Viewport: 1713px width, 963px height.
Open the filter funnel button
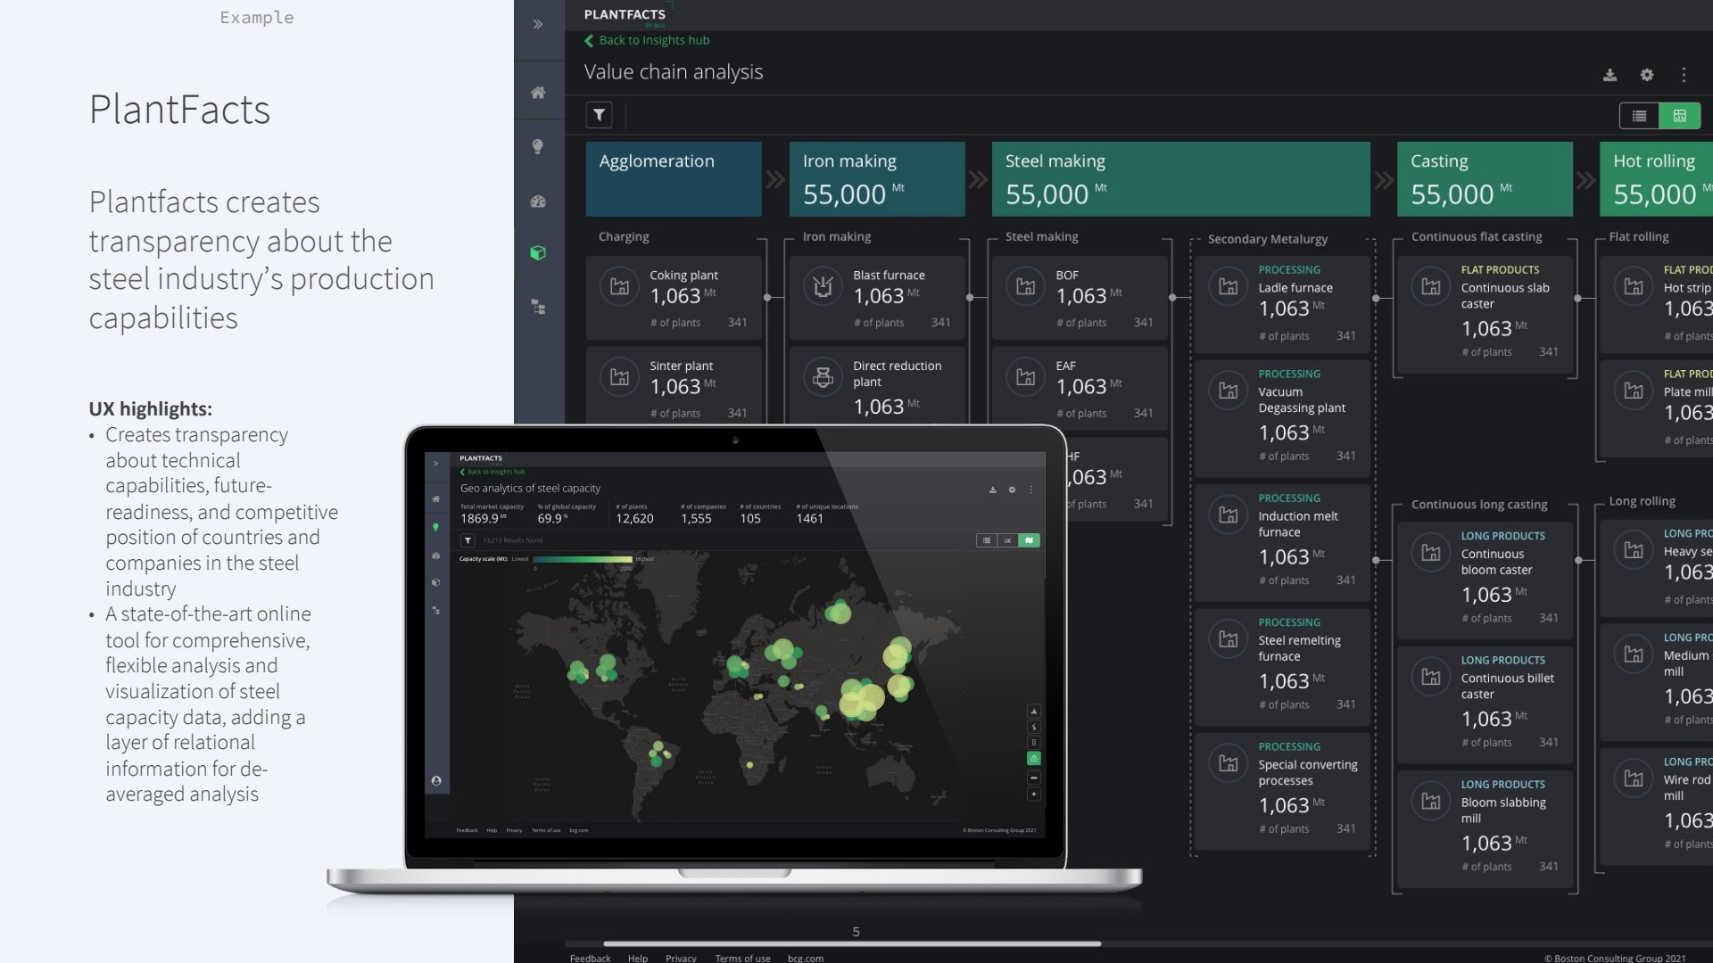599,115
